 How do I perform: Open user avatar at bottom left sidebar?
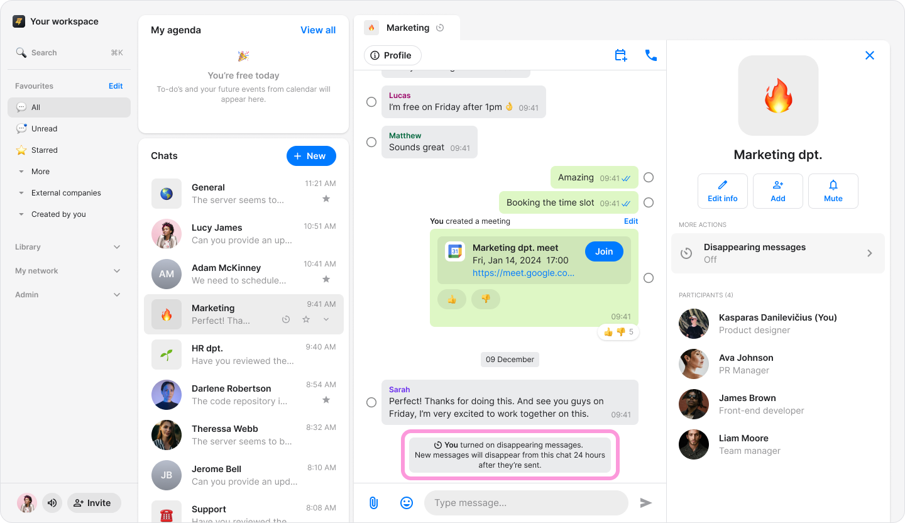point(27,503)
